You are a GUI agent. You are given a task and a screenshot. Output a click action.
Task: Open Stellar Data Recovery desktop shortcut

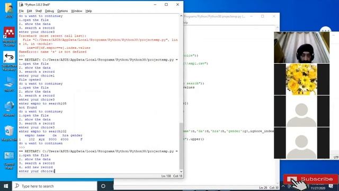pos(9,61)
